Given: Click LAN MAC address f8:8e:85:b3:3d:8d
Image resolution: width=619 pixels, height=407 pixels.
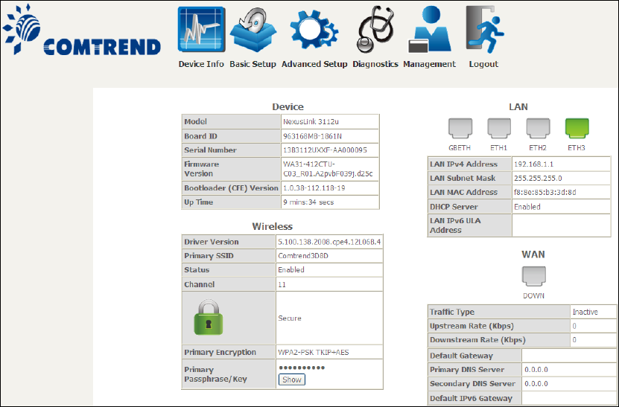Looking at the screenshot, I should [545, 193].
